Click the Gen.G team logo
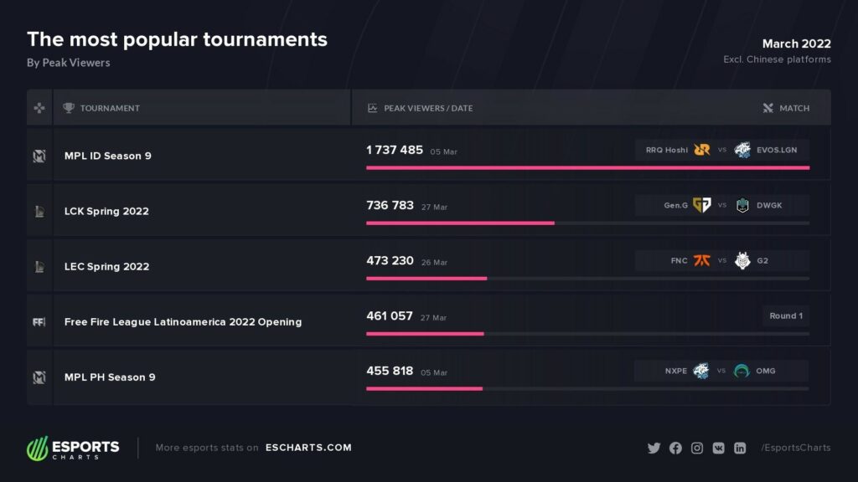 click(x=702, y=205)
